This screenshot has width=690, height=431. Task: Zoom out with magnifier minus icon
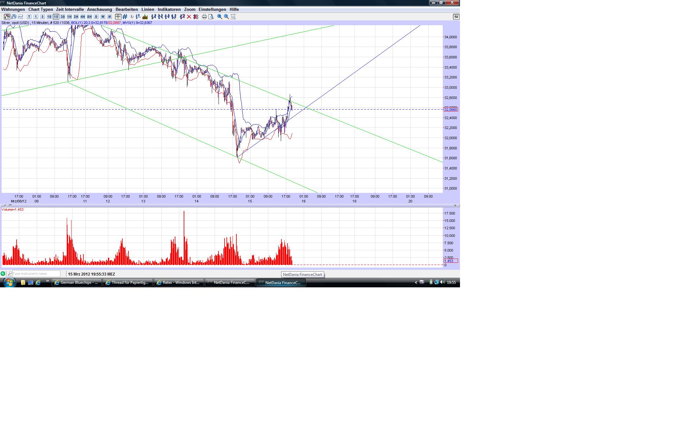[x=226, y=17]
